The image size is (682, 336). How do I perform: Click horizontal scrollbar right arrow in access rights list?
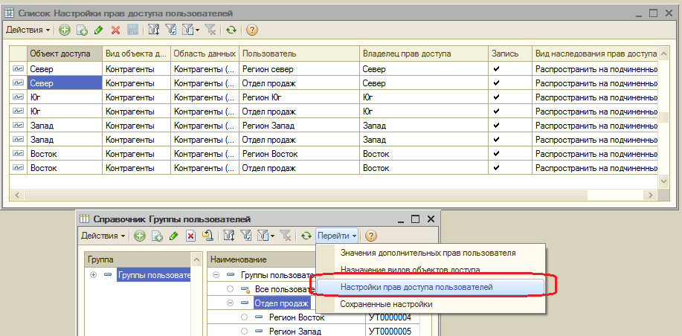click(651, 196)
